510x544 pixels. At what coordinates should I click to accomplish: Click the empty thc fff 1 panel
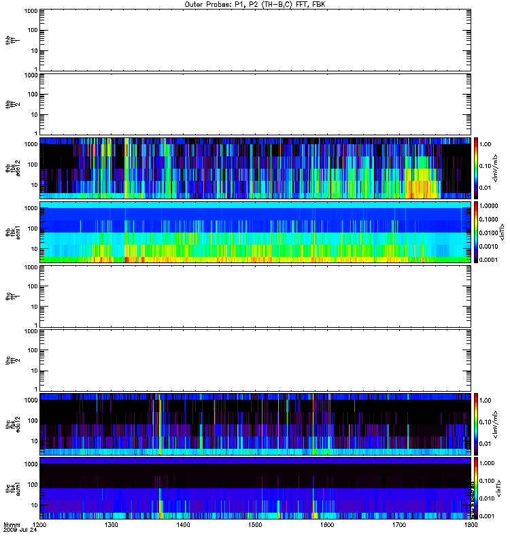(256, 296)
